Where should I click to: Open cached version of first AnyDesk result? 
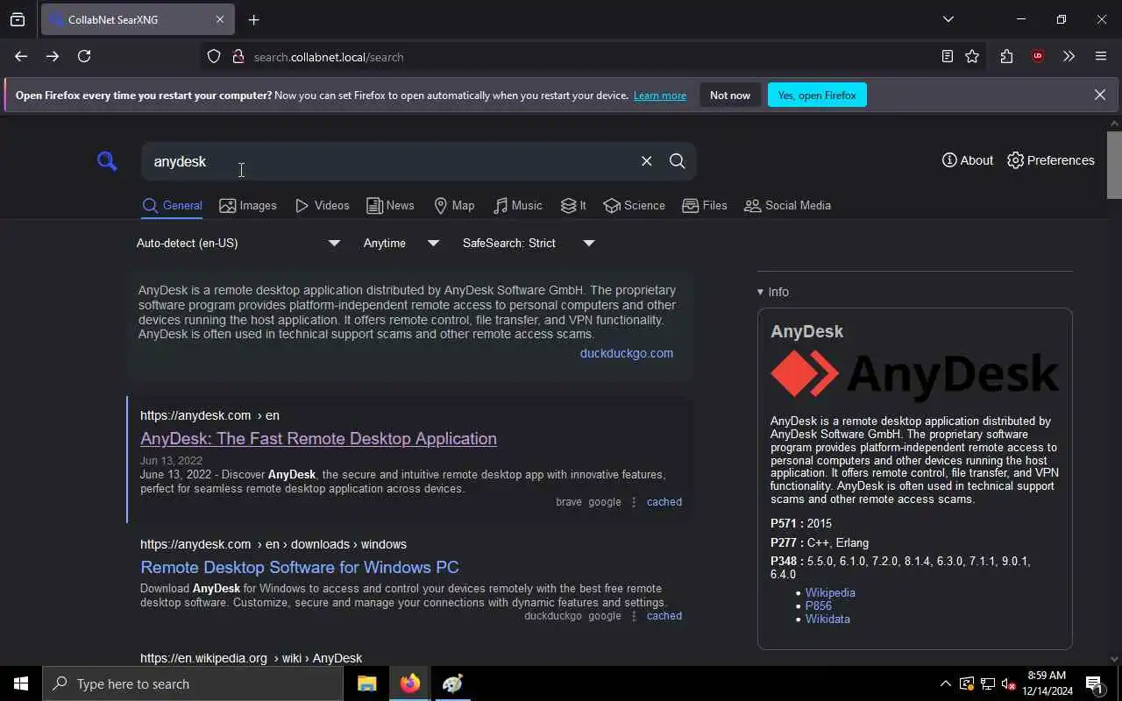click(x=664, y=502)
